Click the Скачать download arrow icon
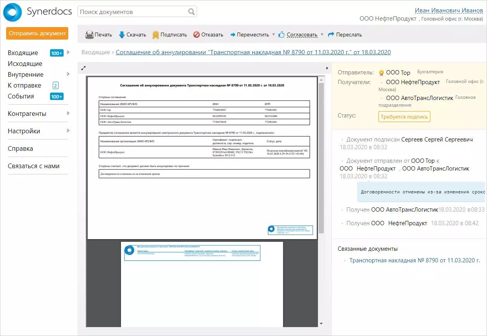The width and height of the screenshot is (487, 336). coord(122,34)
